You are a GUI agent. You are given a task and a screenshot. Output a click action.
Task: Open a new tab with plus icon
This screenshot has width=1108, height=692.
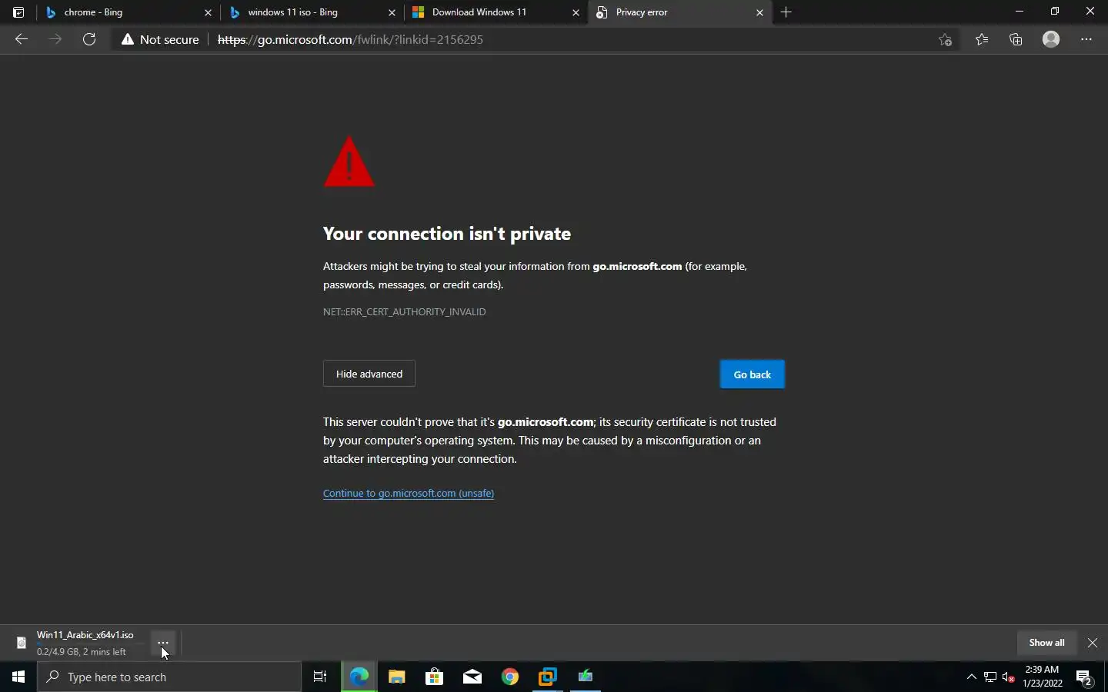tap(786, 12)
